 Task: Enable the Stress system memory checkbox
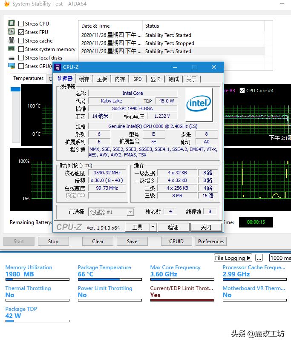(x=21, y=49)
